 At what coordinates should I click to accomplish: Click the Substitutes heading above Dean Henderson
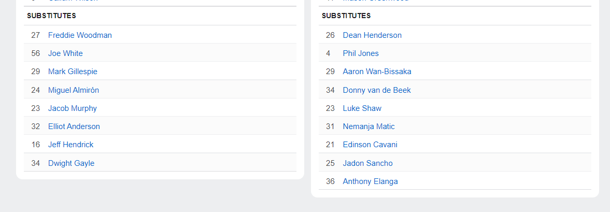(346, 16)
